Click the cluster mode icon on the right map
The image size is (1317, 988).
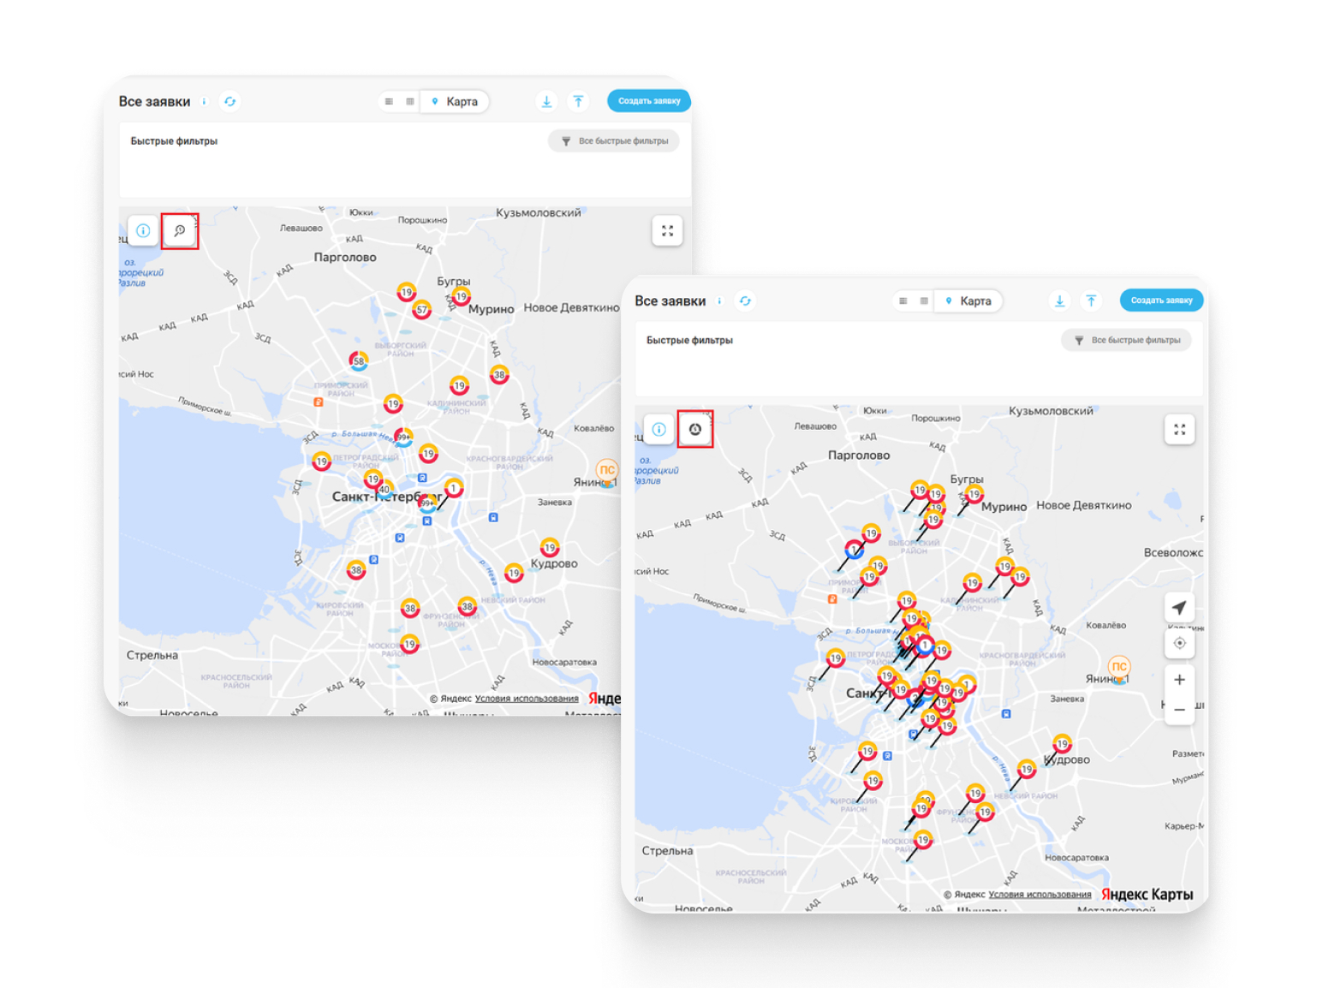tap(695, 430)
